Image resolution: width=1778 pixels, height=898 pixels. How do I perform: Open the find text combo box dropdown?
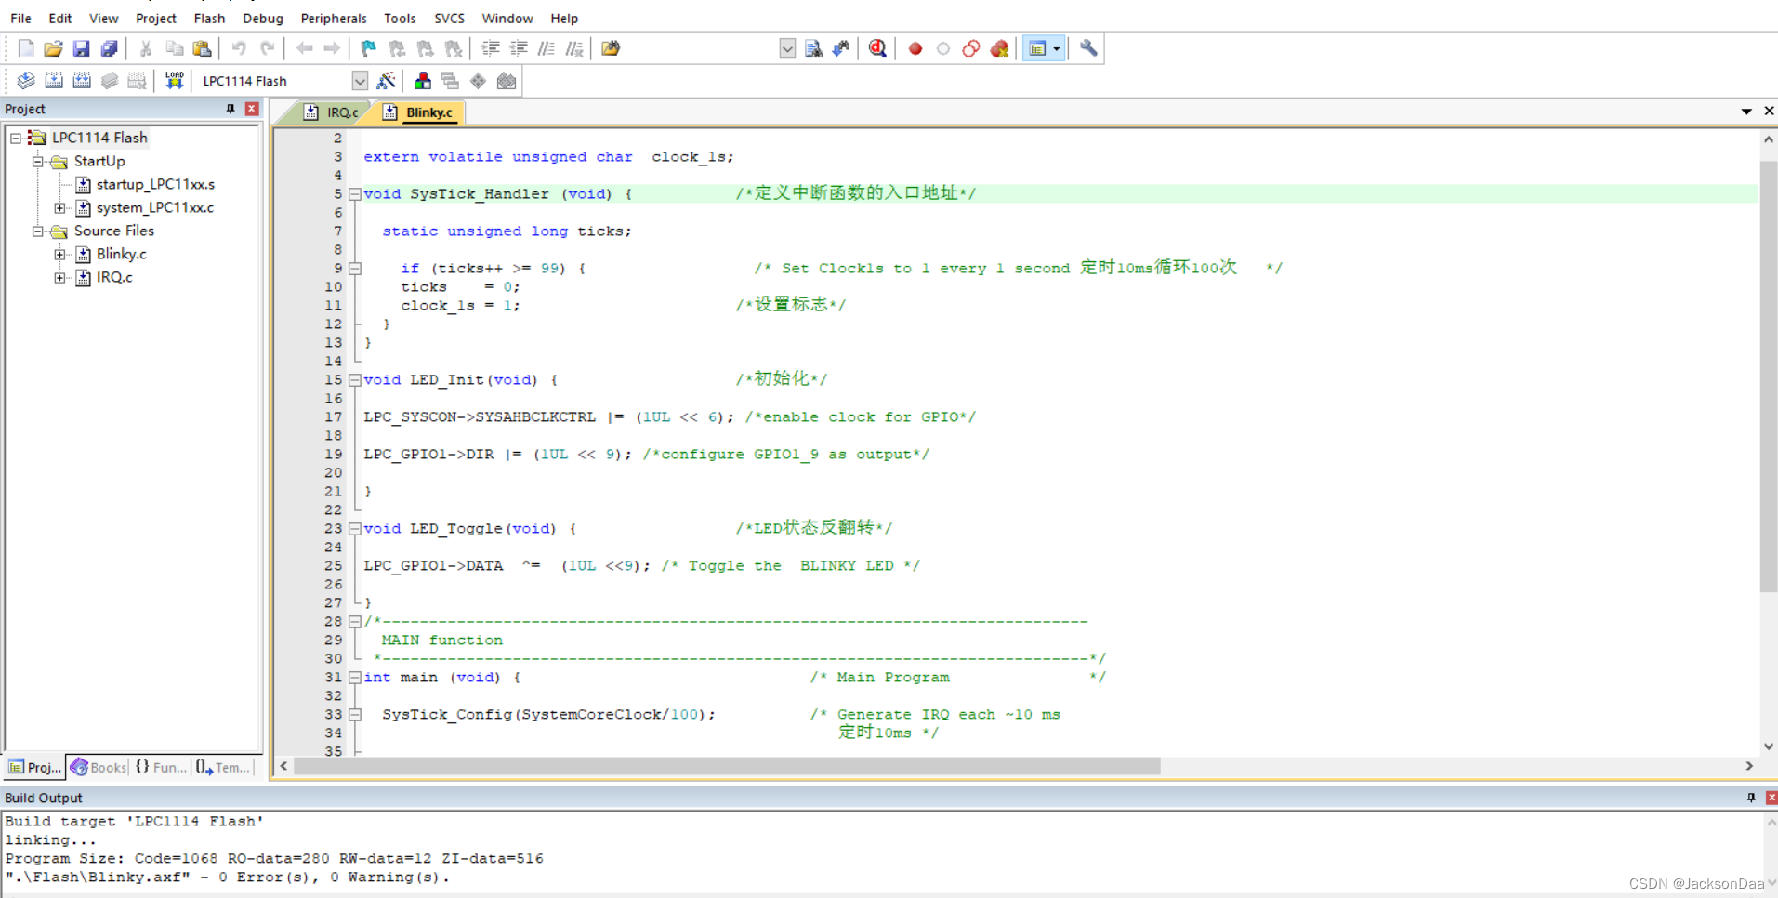[x=787, y=48]
